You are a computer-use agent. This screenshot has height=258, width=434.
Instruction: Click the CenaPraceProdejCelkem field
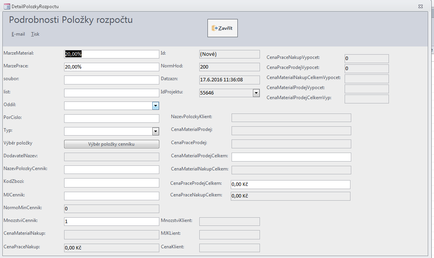290,184
